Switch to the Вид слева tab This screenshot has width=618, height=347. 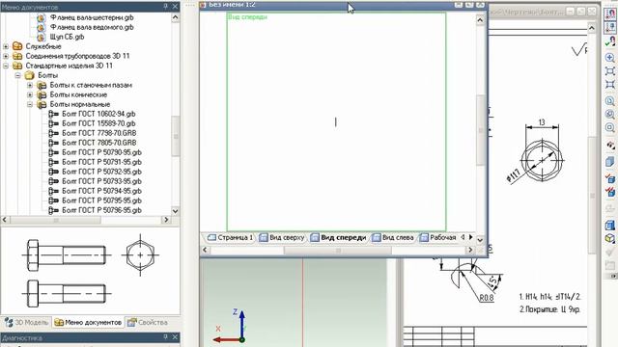[x=393, y=238]
